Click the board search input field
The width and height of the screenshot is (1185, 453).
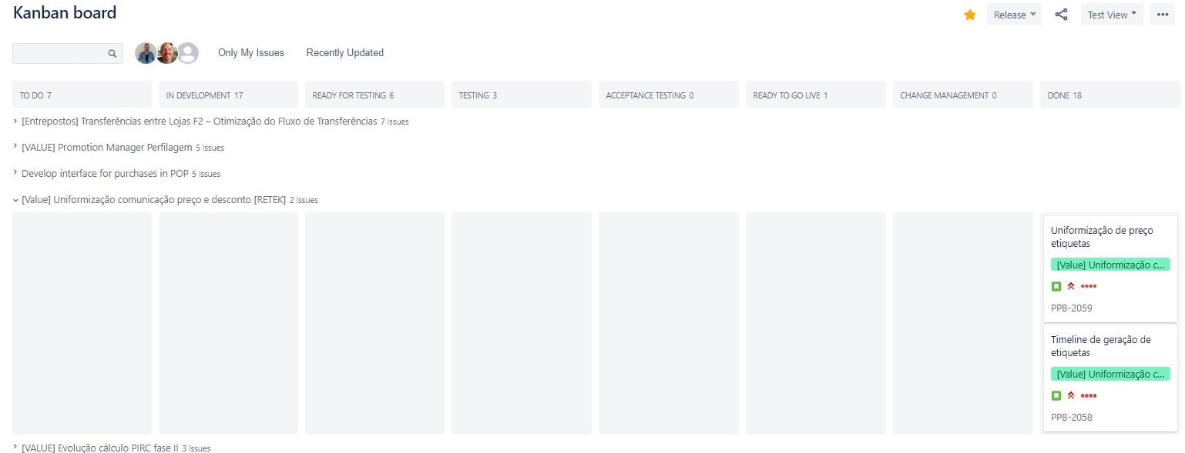tap(68, 53)
